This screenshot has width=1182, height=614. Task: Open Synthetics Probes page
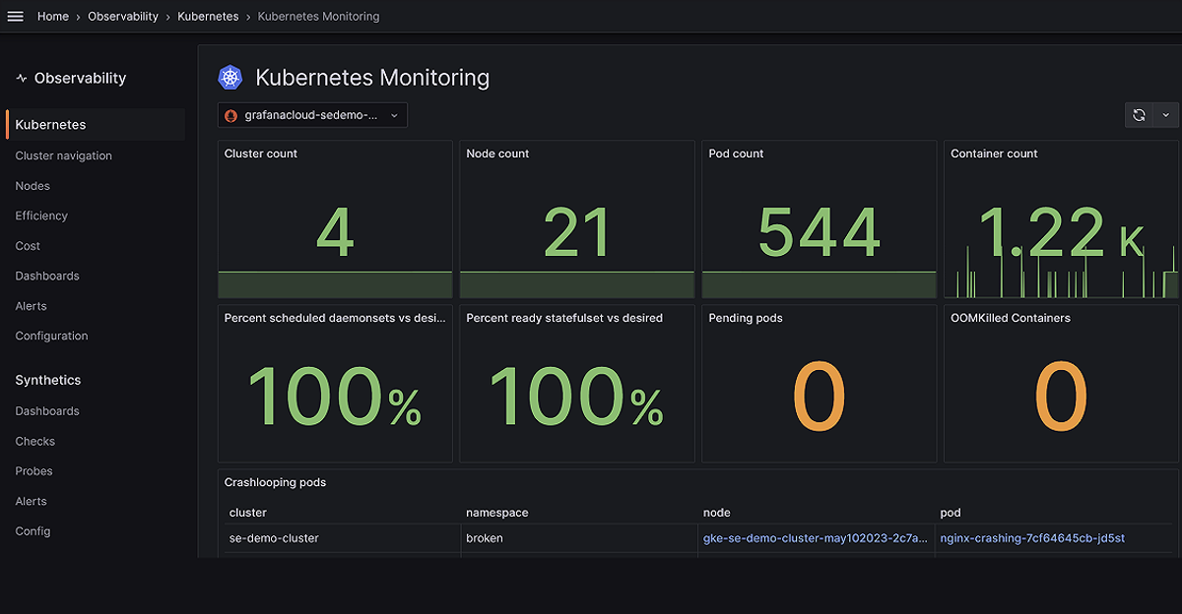34,471
